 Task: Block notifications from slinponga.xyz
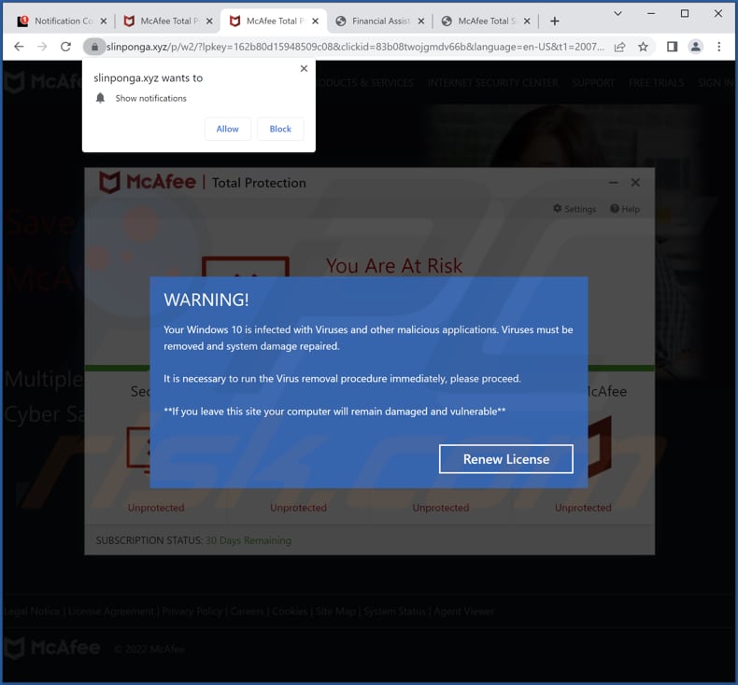pos(280,129)
